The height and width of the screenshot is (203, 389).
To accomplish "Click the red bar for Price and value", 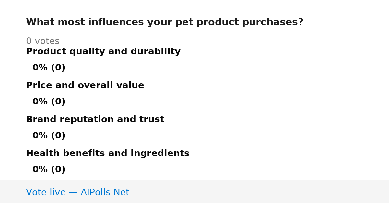I will pyautogui.click(x=26, y=102).
